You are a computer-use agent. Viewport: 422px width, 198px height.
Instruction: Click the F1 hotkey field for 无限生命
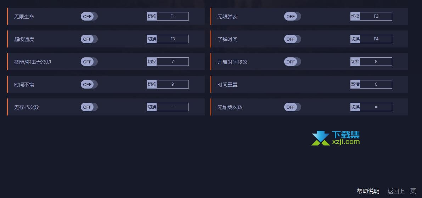[x=173, y=16]
